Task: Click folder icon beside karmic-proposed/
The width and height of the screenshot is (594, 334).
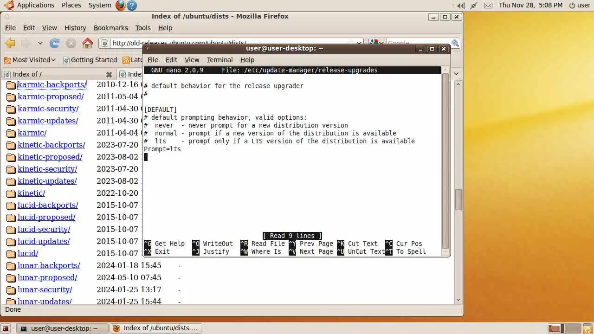Action: [x=11, y=97]
